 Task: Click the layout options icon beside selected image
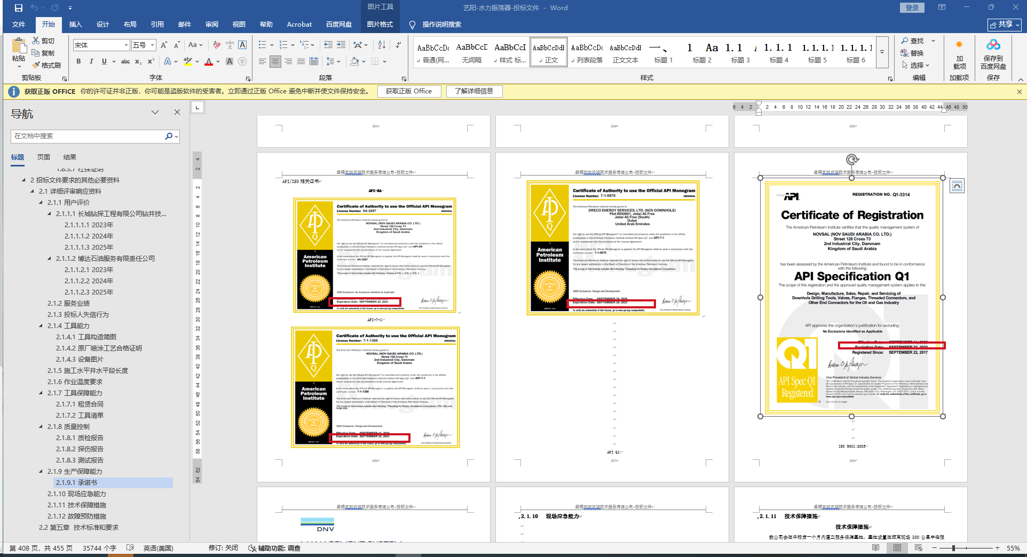click(957, 186)
